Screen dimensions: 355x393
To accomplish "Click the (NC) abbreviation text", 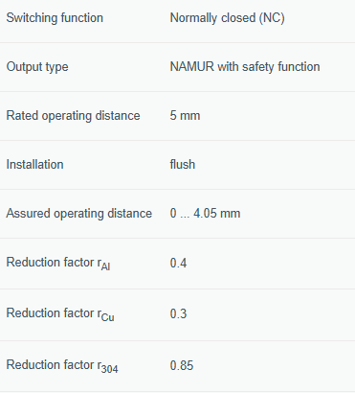I will 272,18.
